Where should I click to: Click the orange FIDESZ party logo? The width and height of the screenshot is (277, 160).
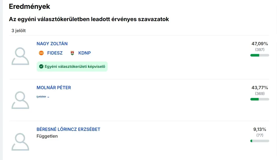41,53
